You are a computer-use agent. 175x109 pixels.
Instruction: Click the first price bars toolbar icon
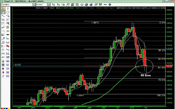(54, 4)
